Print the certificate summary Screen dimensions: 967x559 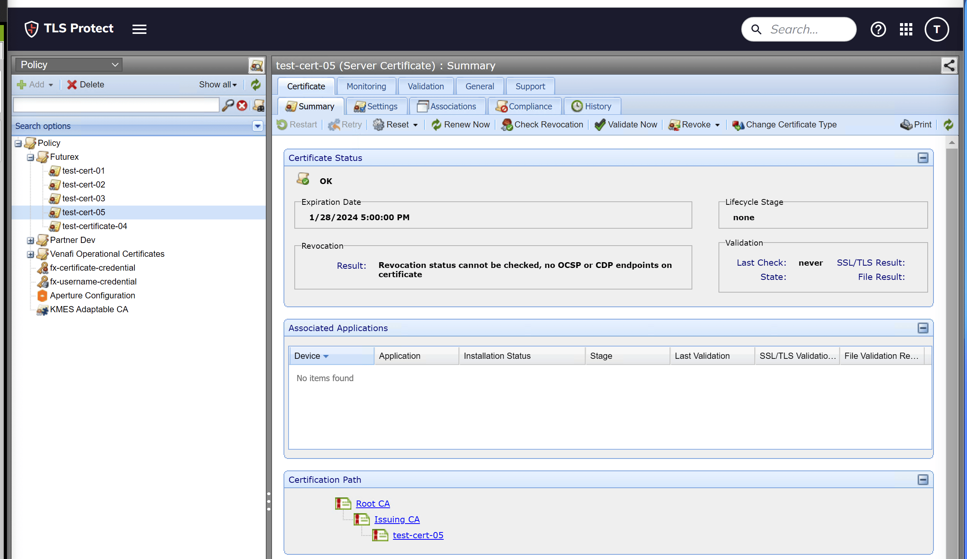tap(916, 124)
